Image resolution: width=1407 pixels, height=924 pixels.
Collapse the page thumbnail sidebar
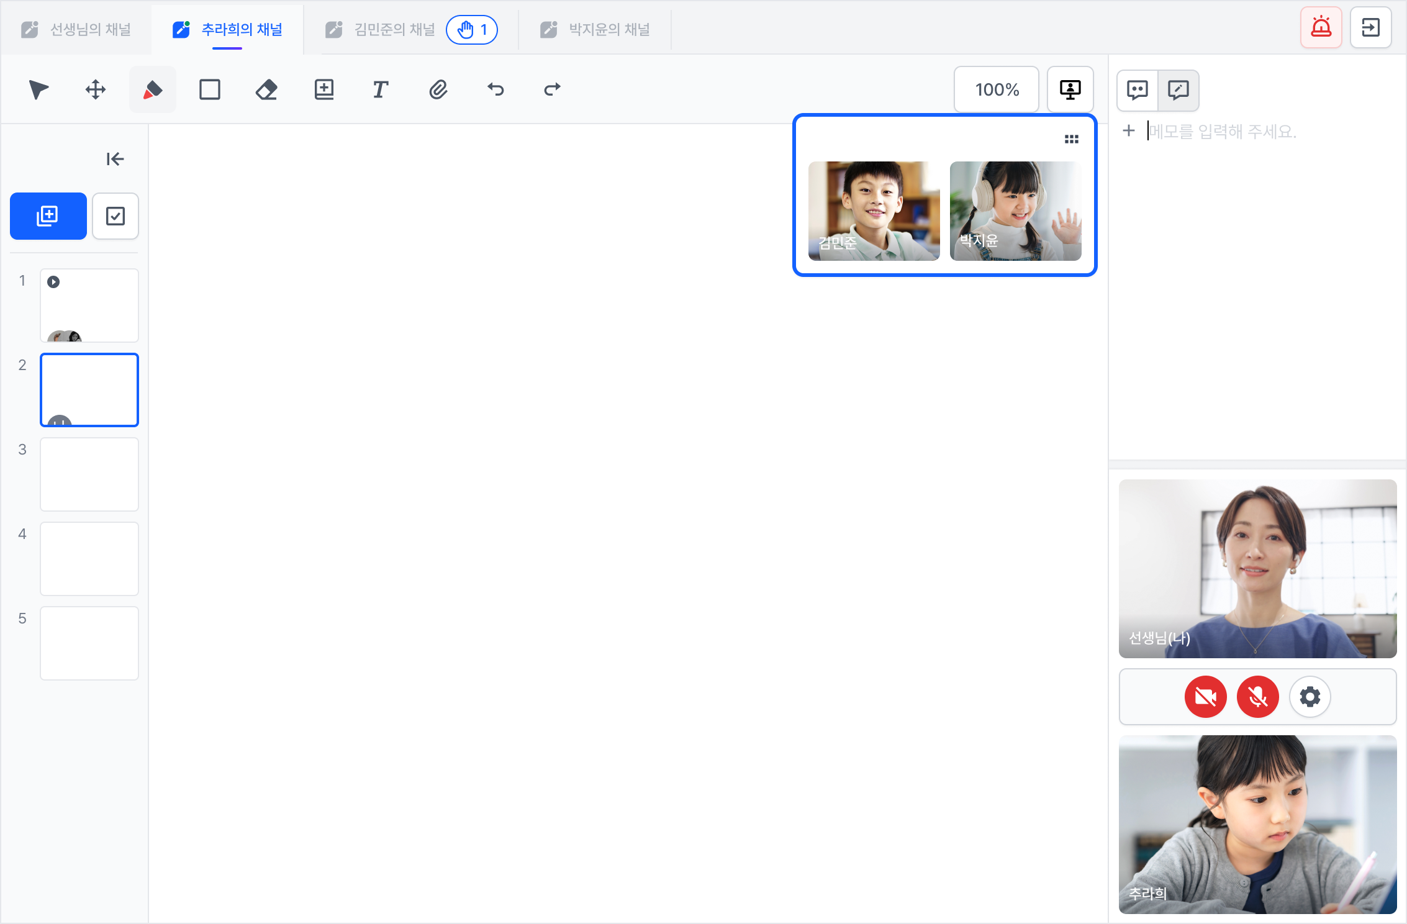[115, 159]
